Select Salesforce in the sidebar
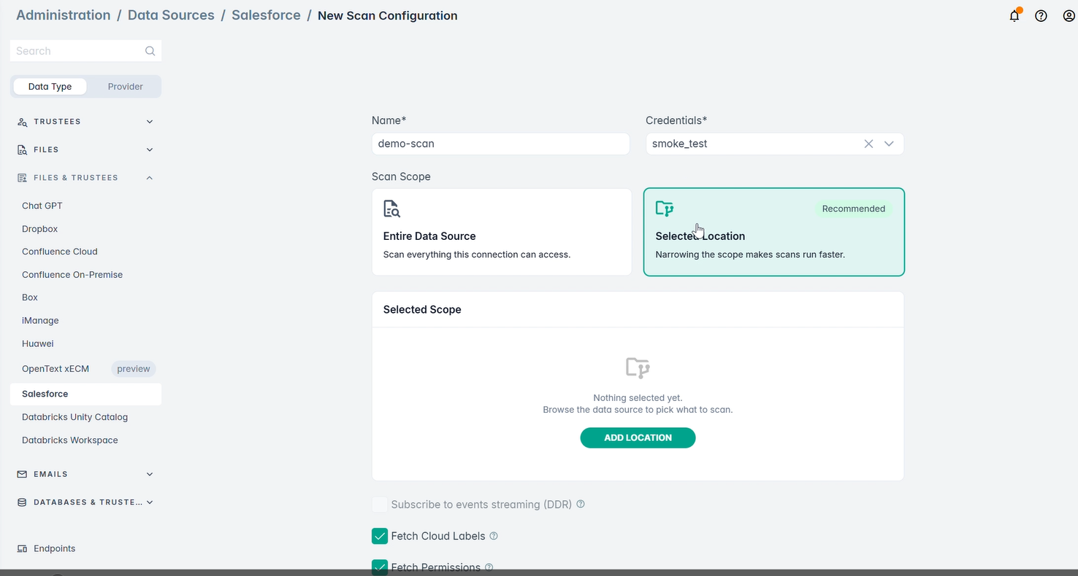Image resolution: width=1078 pixels, height=576 pixels. point(85,394)
